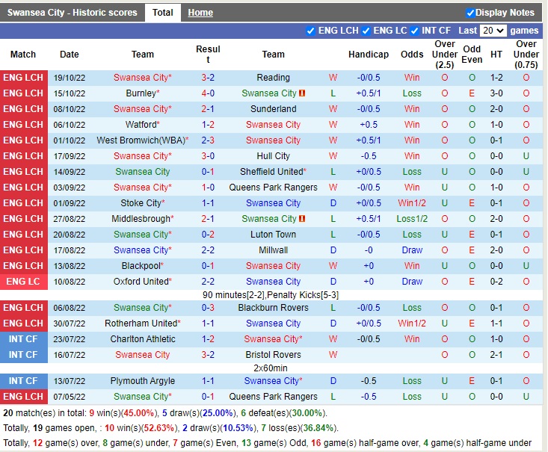The height and width of the screenshot is (452, 548).
Task: Click the INT CF badge in the Charlton Athletic row
Action: (x=23, y=339)
